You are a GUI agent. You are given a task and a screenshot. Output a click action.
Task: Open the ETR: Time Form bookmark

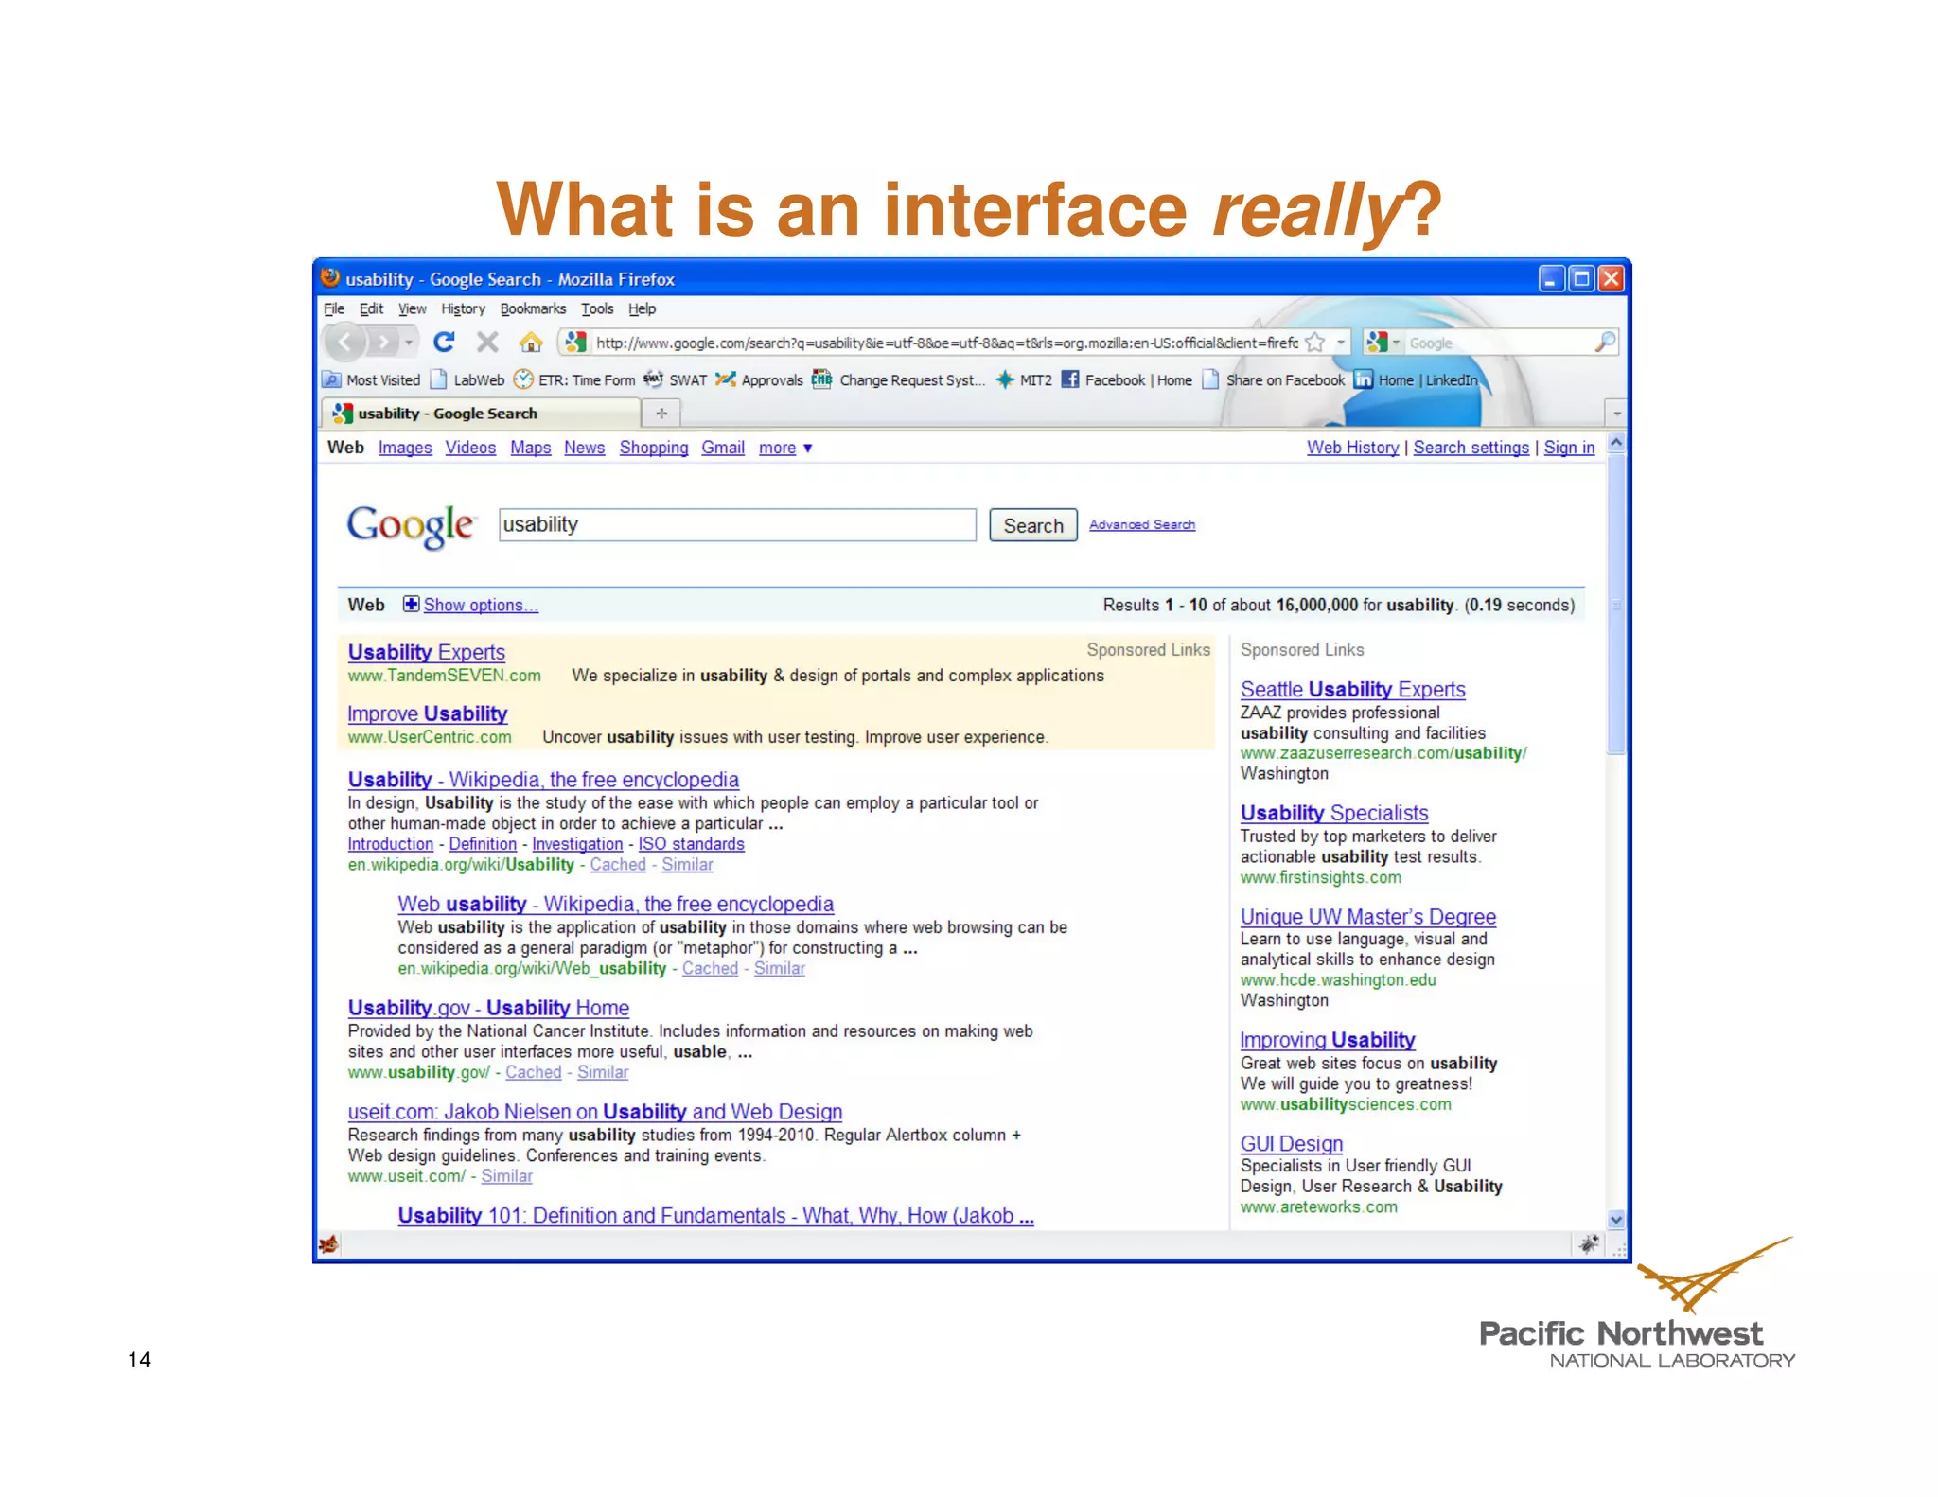[x=574, y=379]
